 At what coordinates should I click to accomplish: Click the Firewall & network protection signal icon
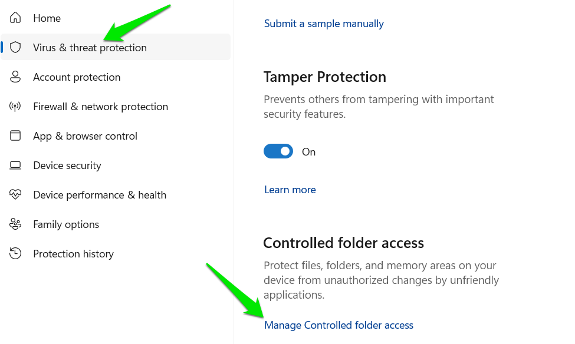15,106
